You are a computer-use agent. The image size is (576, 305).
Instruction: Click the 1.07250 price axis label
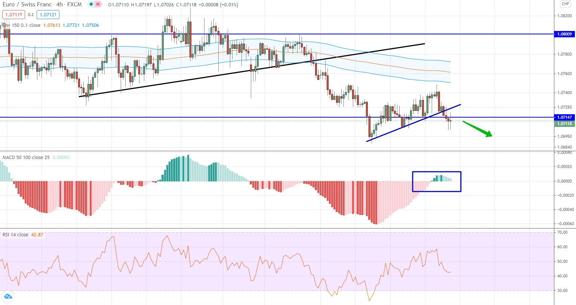click(564, 107)
